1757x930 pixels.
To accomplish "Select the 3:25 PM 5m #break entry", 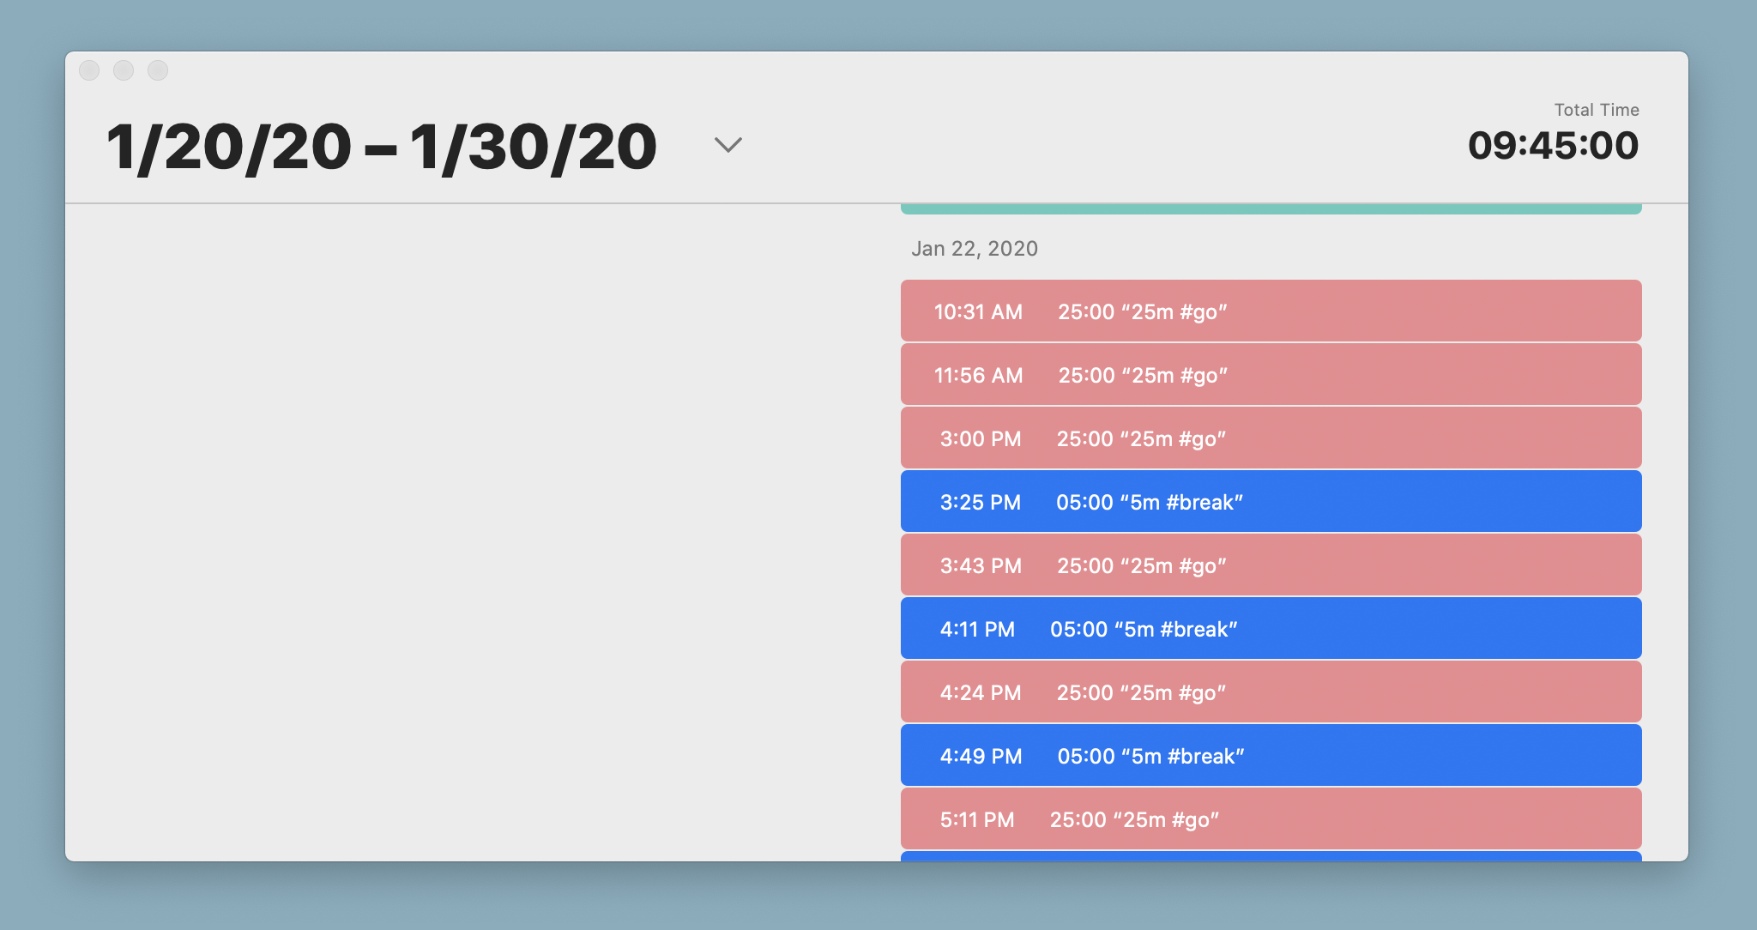I will tap(1270, 501).
